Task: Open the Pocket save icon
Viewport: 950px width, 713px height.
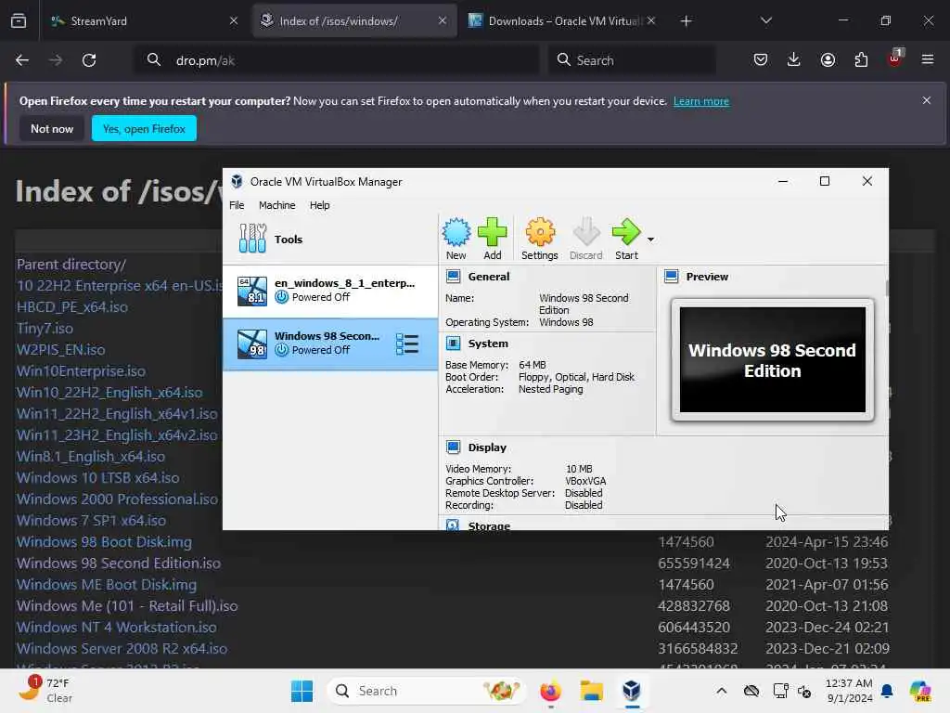Action: pyautogui.click(x=761, y=59)
